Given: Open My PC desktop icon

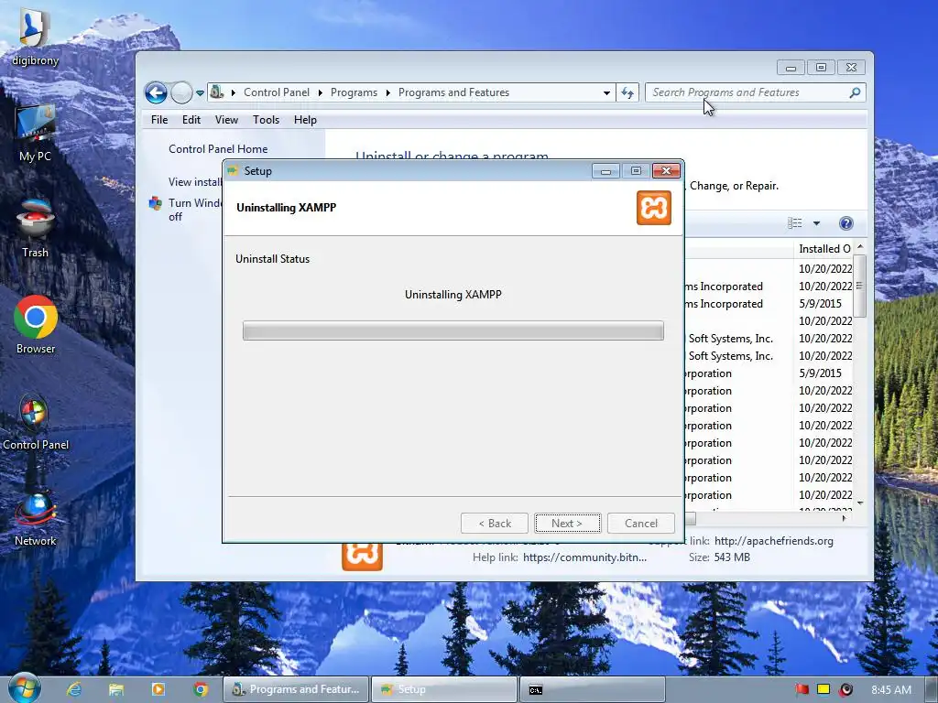Looking at the screenshot, I should click(x=36, y=134).
